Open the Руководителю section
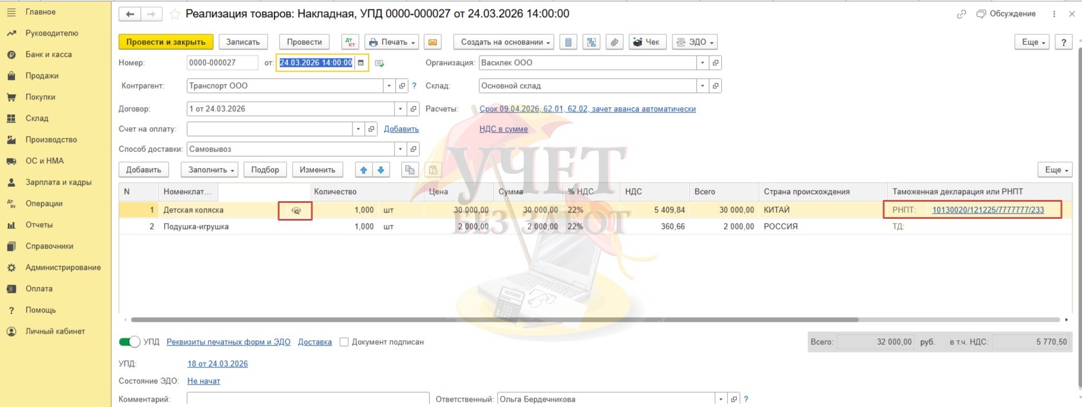Image resolution: width=1082 pixels, height=407 pixels. [52, 33]
